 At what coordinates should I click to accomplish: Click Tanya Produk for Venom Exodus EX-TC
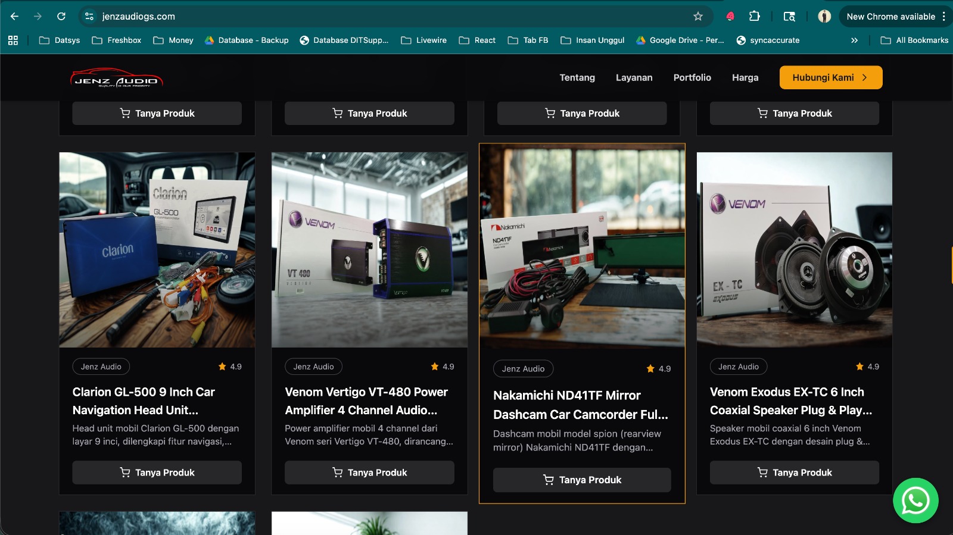(x=795, y=473)
